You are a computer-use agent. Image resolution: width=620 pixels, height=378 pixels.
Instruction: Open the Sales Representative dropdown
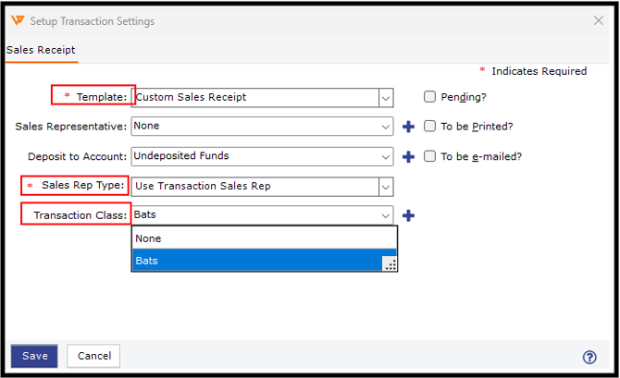tap(386, 127)
